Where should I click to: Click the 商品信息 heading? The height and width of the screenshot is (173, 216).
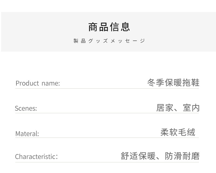(x=109, y=27)
